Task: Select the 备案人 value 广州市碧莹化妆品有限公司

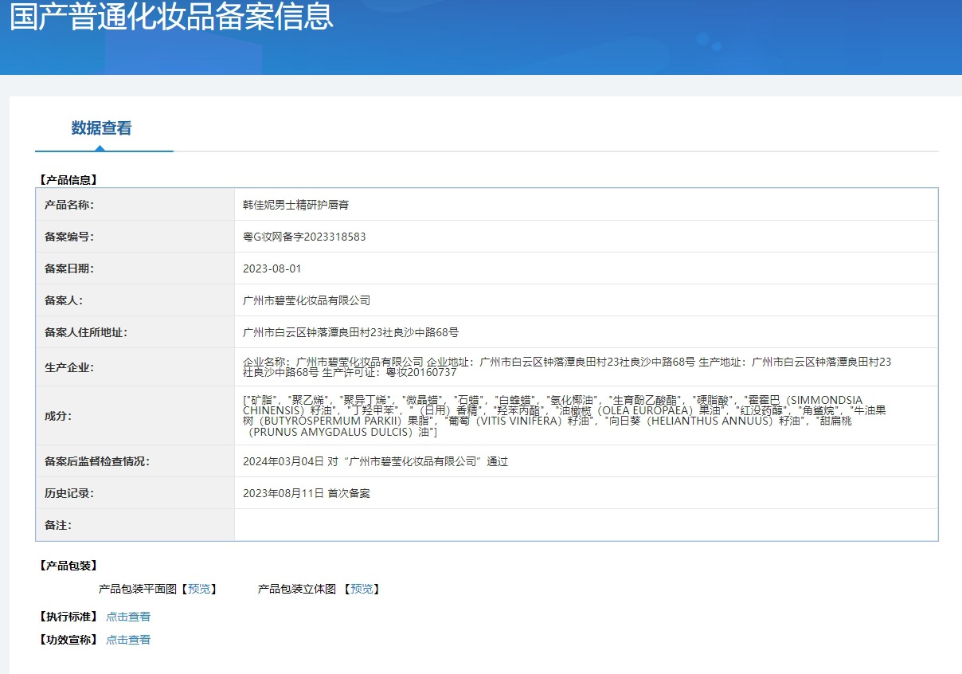Action: click(307, 300)
